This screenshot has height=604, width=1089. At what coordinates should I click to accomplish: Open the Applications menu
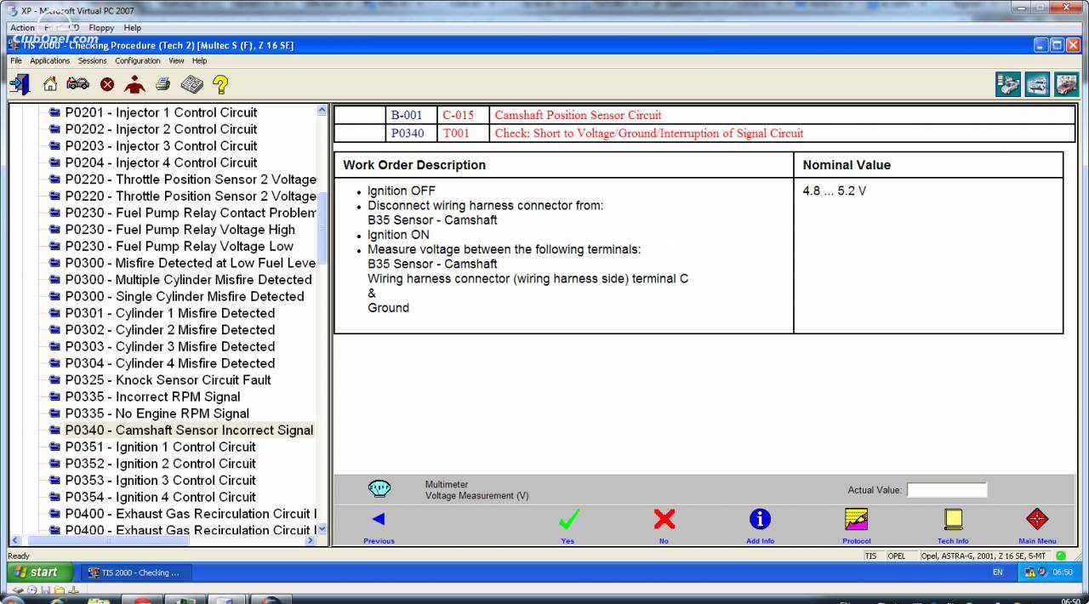(50, 61)
